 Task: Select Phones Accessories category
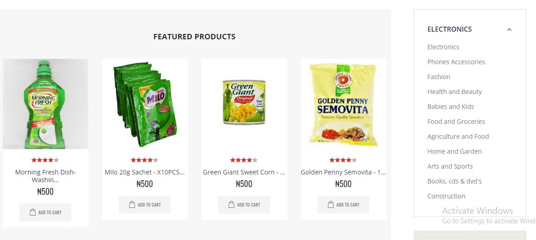pos(456,62)
